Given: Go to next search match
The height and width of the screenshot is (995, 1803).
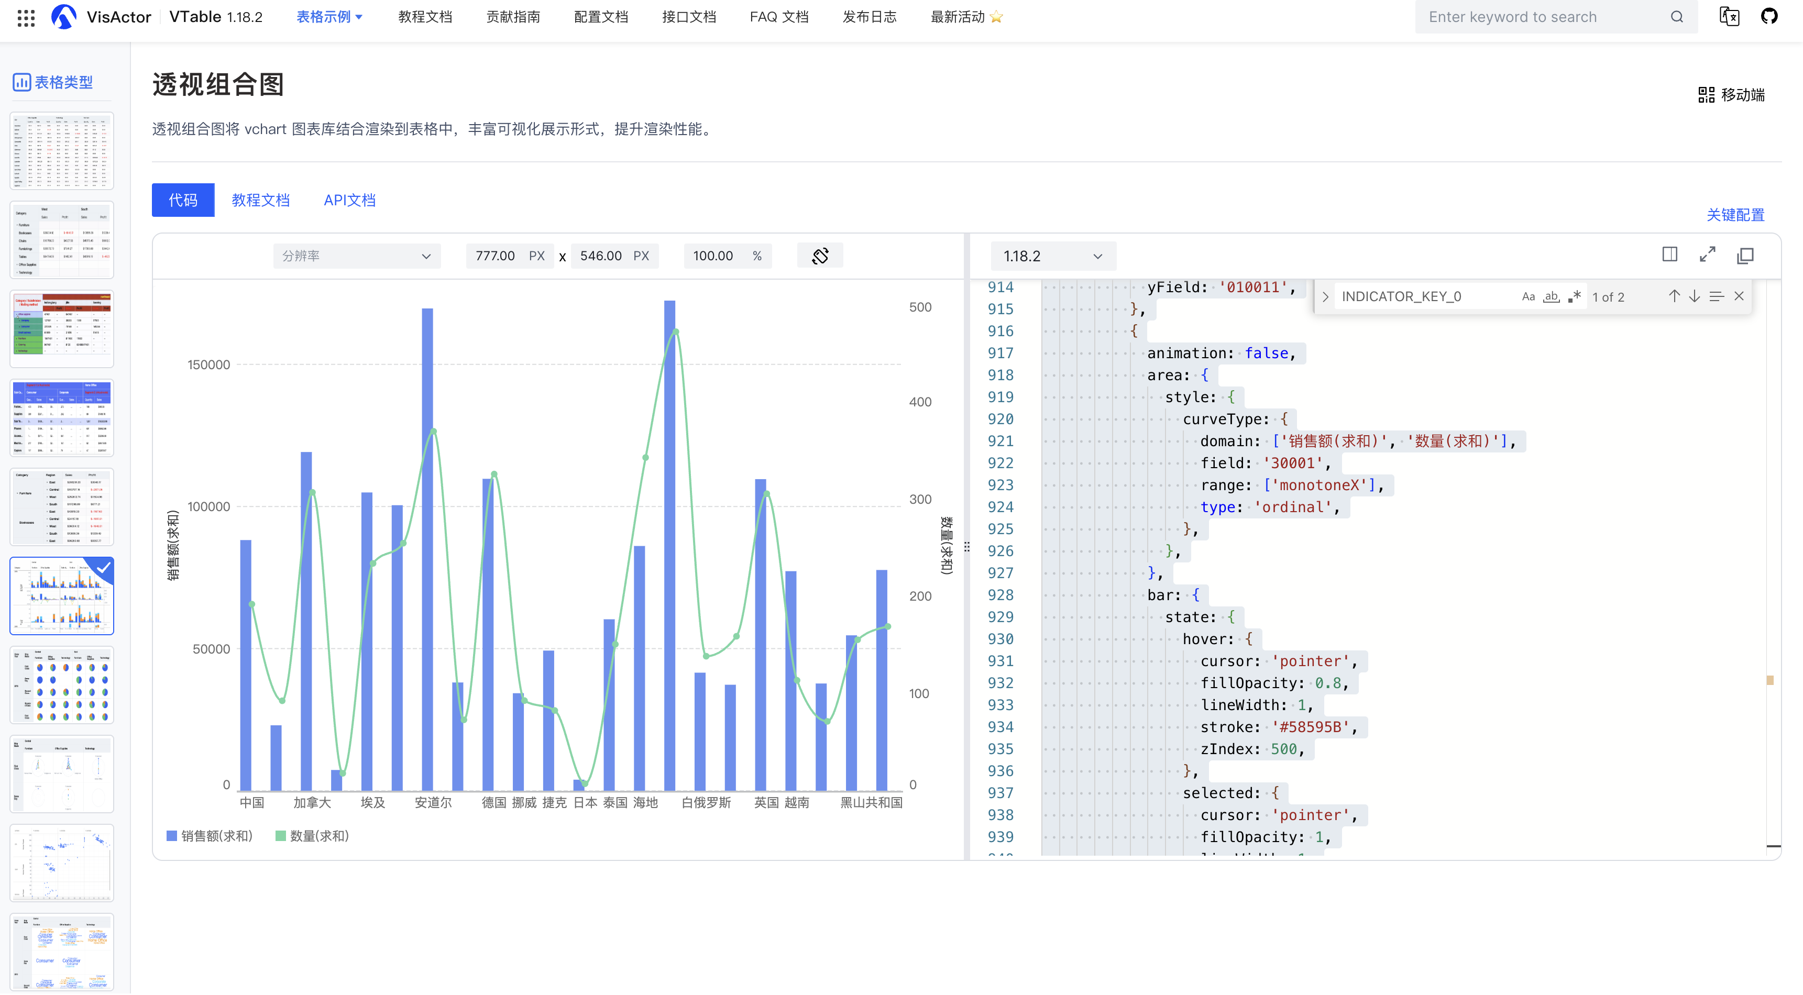Looking at the screenshot, I should (x=1694, y=297).
